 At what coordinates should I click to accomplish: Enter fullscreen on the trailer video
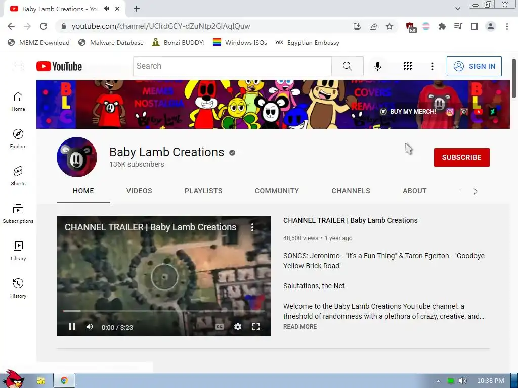click(x=255, y=327)
